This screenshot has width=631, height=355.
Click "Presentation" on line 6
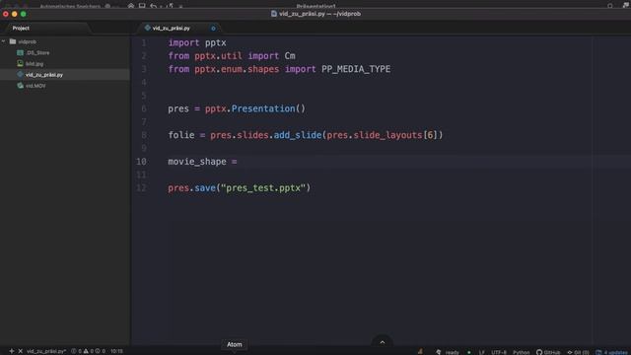263,108
